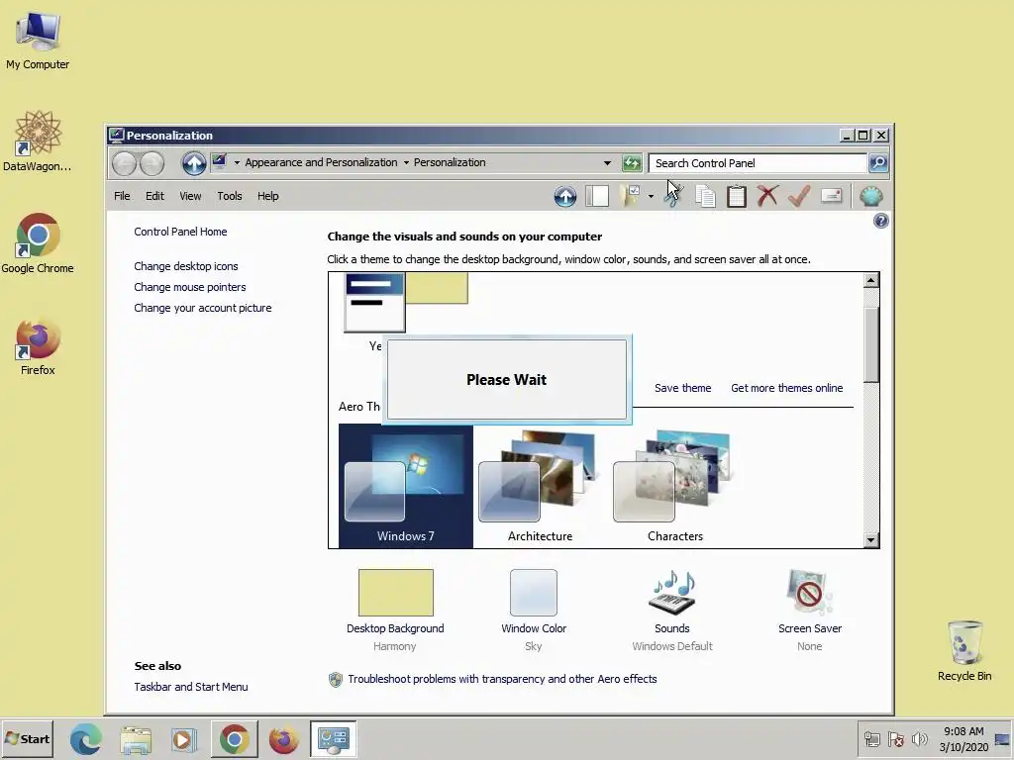
Task: Select the Characters theme thumbnail
Action: pyautogui.click(x=674, y=486)
